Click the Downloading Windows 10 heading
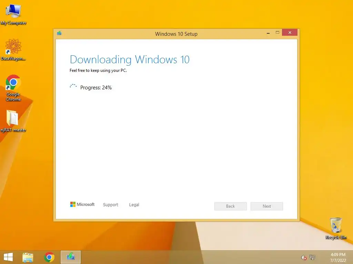This screenshot has height=264, width=353. [x=130, y=60]
